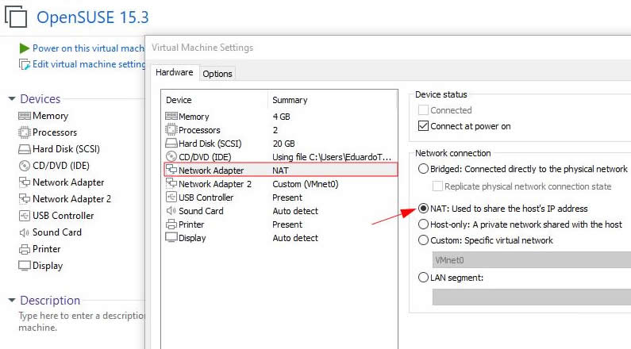Click the USB Controller icon in device list
Viewport: 631px width, 349px height.
[x=171, y=198]
